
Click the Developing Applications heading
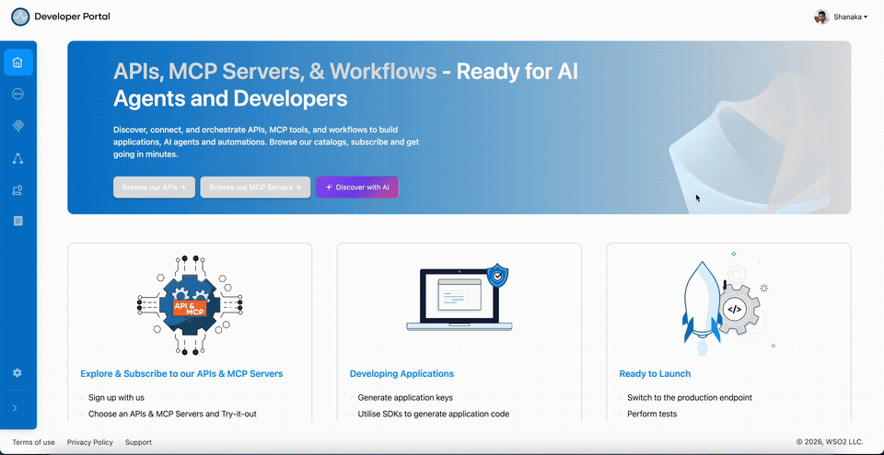[x=401, y=373]
